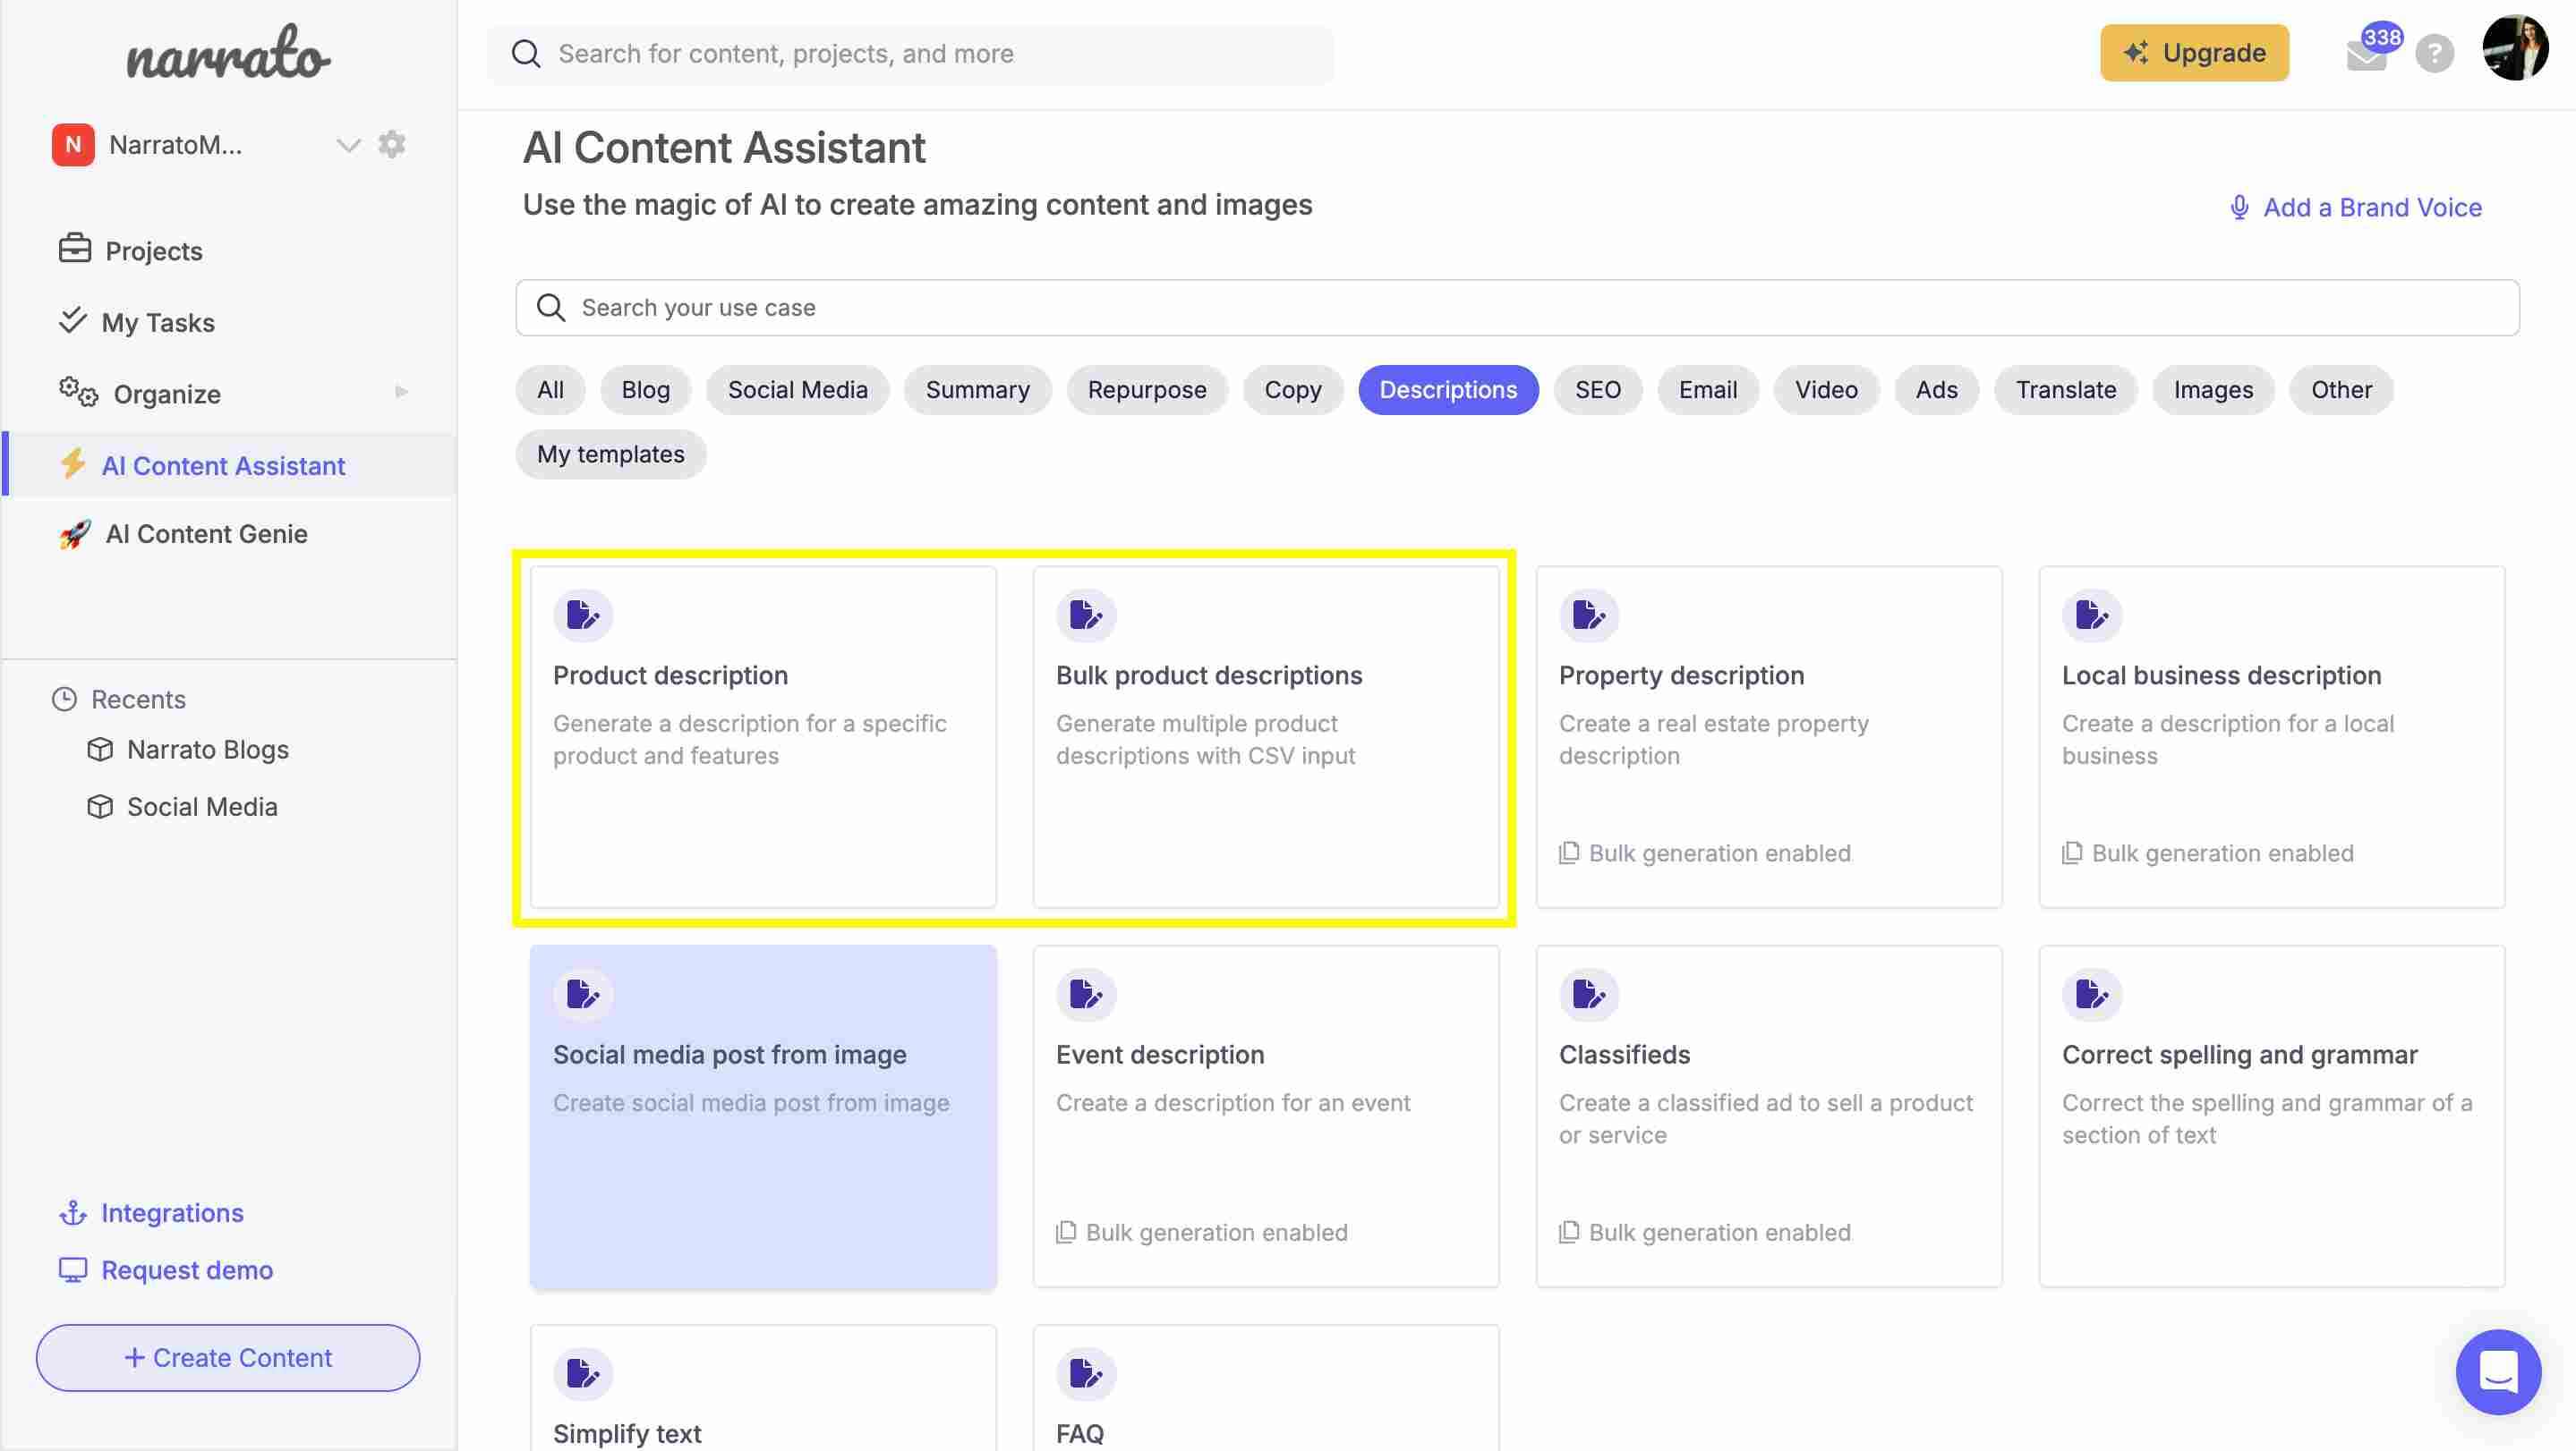Screen dimensions: 2576x1451
Task: Click the AI Content Genie rocket icon
Action: (73, 534)
